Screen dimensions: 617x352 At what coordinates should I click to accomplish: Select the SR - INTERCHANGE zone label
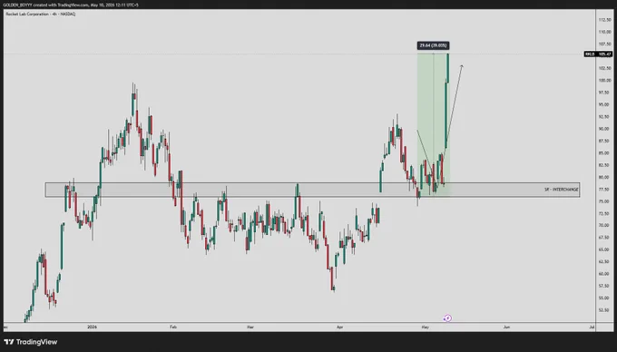pyautogui.click(x=562, y=190)
